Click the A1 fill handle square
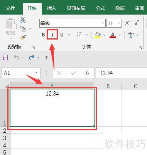This screenshot has width=147, height=155. (x=94, y=126)
